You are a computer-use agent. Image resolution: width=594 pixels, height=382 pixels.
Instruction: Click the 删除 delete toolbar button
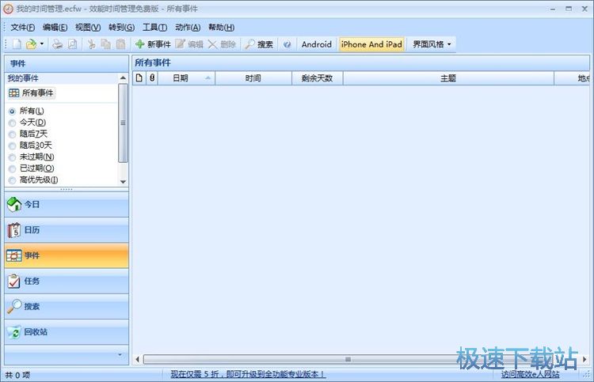(x=222, y=44)
